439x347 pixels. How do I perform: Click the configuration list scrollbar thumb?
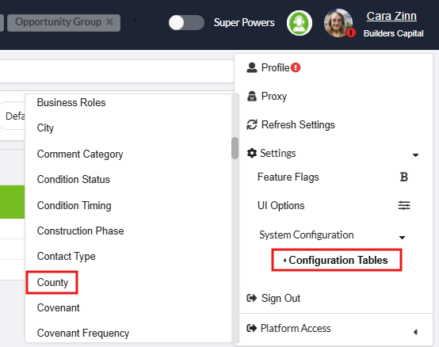click(x=235, y=148)
